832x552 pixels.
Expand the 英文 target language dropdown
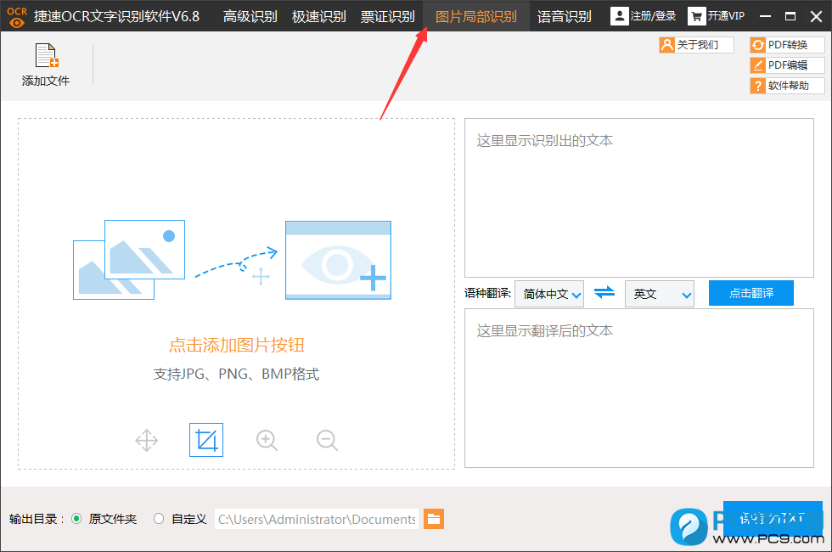[x=660, y=294]
